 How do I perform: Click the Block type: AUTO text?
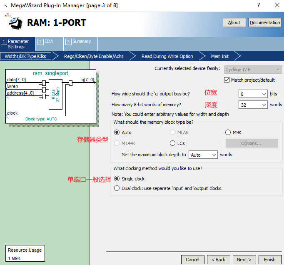pos(41,119)
